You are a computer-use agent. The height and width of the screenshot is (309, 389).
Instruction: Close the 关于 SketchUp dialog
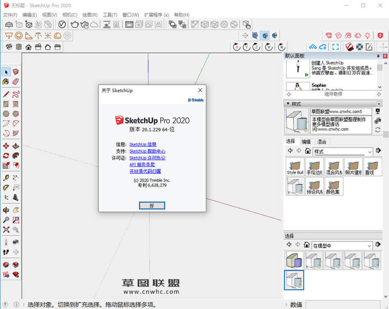tap(200, 90)
